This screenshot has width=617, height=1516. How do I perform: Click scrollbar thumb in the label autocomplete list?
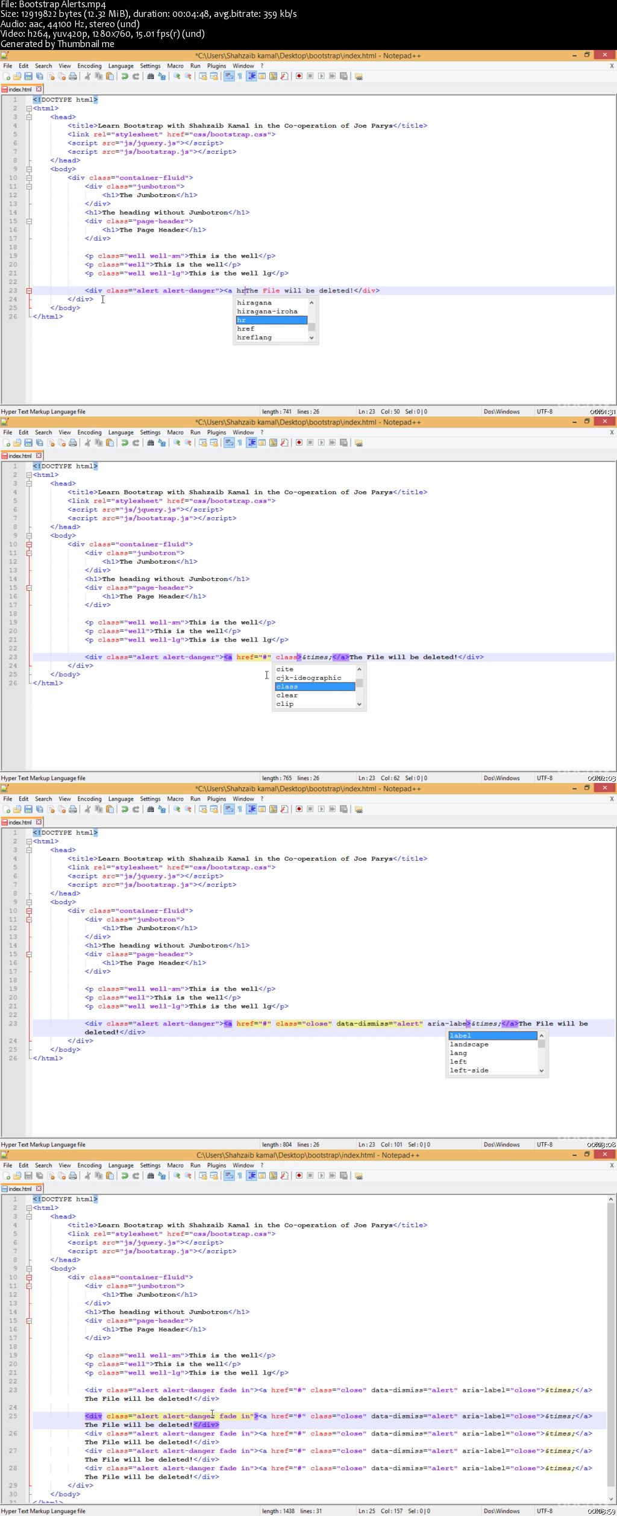click(x=541, y=1044)
